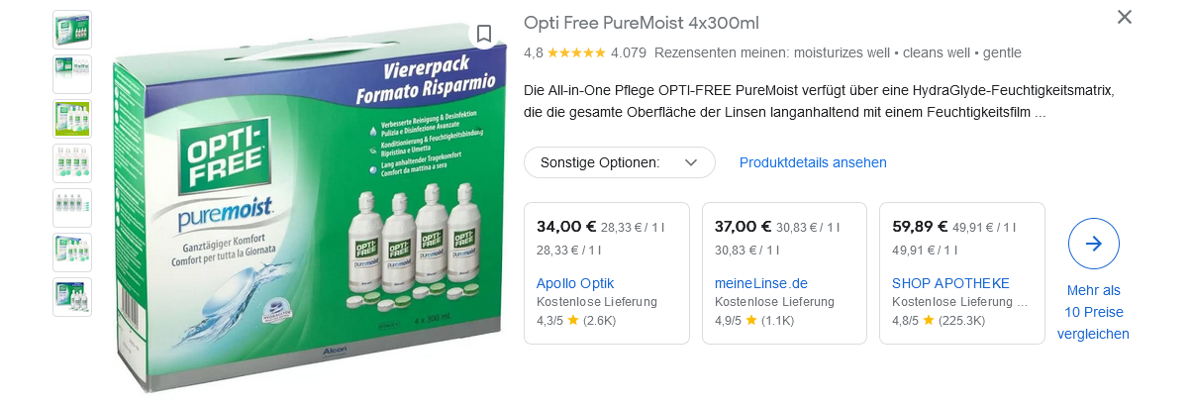Viewport: 1191px width, 405px height.
Task: Click meineLinse.de's rating star
Action: coord(751,320)
